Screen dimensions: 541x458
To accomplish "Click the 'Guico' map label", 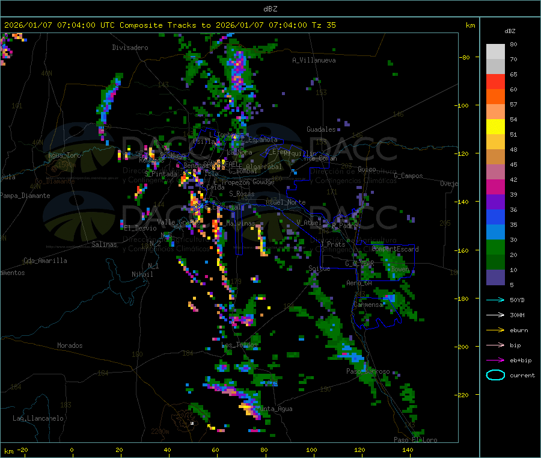I will click(x=367, y=169).
